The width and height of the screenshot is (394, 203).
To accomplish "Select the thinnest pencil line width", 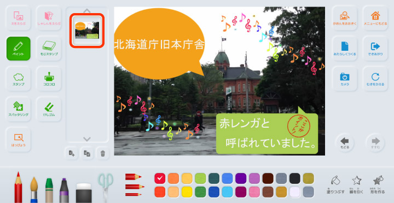I will (x=133, y=194).
